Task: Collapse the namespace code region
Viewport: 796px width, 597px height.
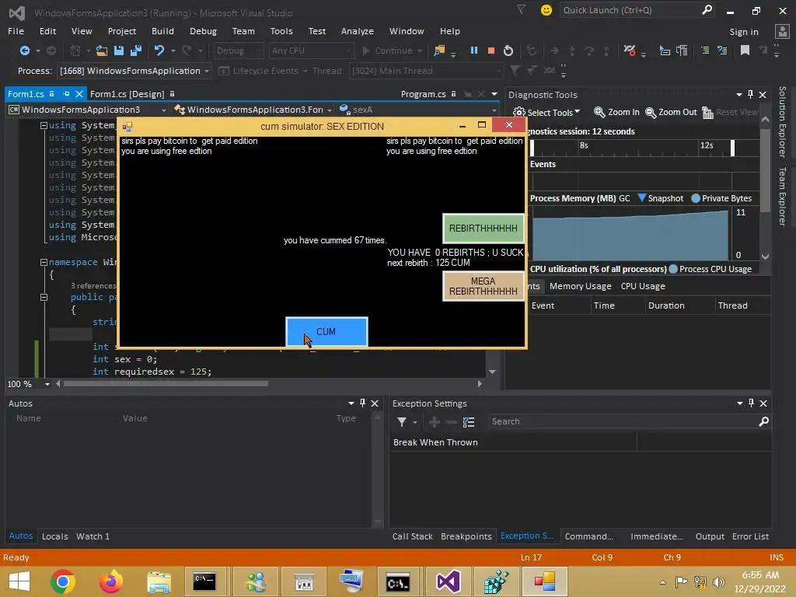Action: click(44, 262)
